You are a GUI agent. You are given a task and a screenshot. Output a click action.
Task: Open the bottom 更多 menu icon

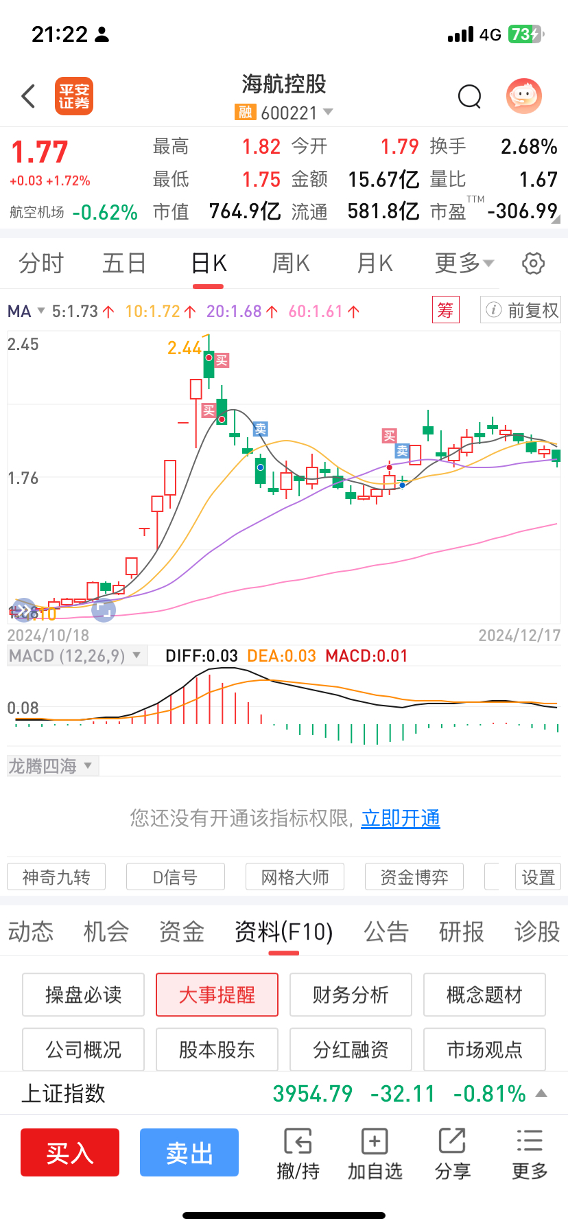click(x=530, y=1141)
